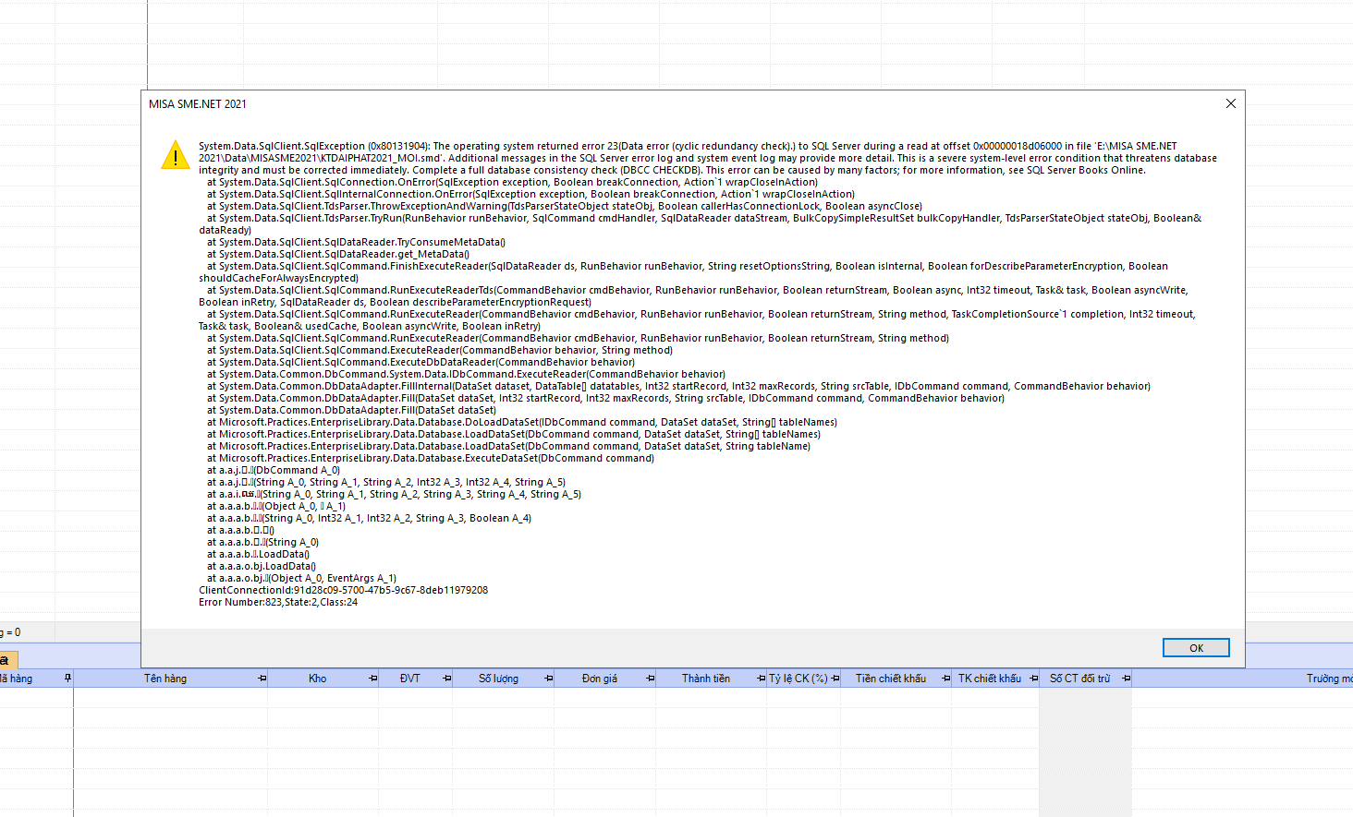
Task: Pin the Kho column
Action: [x=372, y=679]
